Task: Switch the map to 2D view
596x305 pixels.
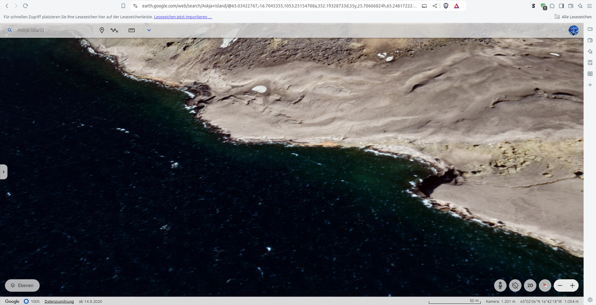Action: pyautogui.click(x=530, y=286)
